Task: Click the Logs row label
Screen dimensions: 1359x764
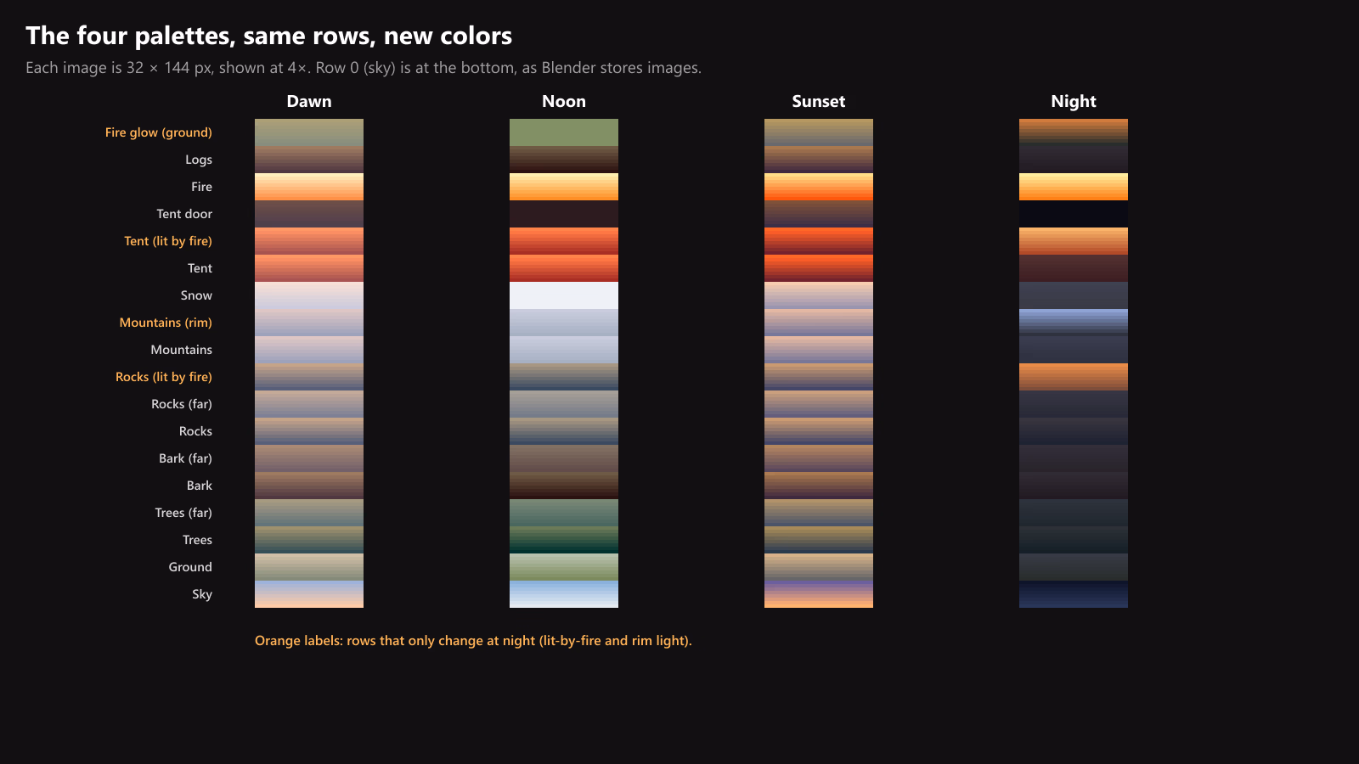Action: pos(199,160)
